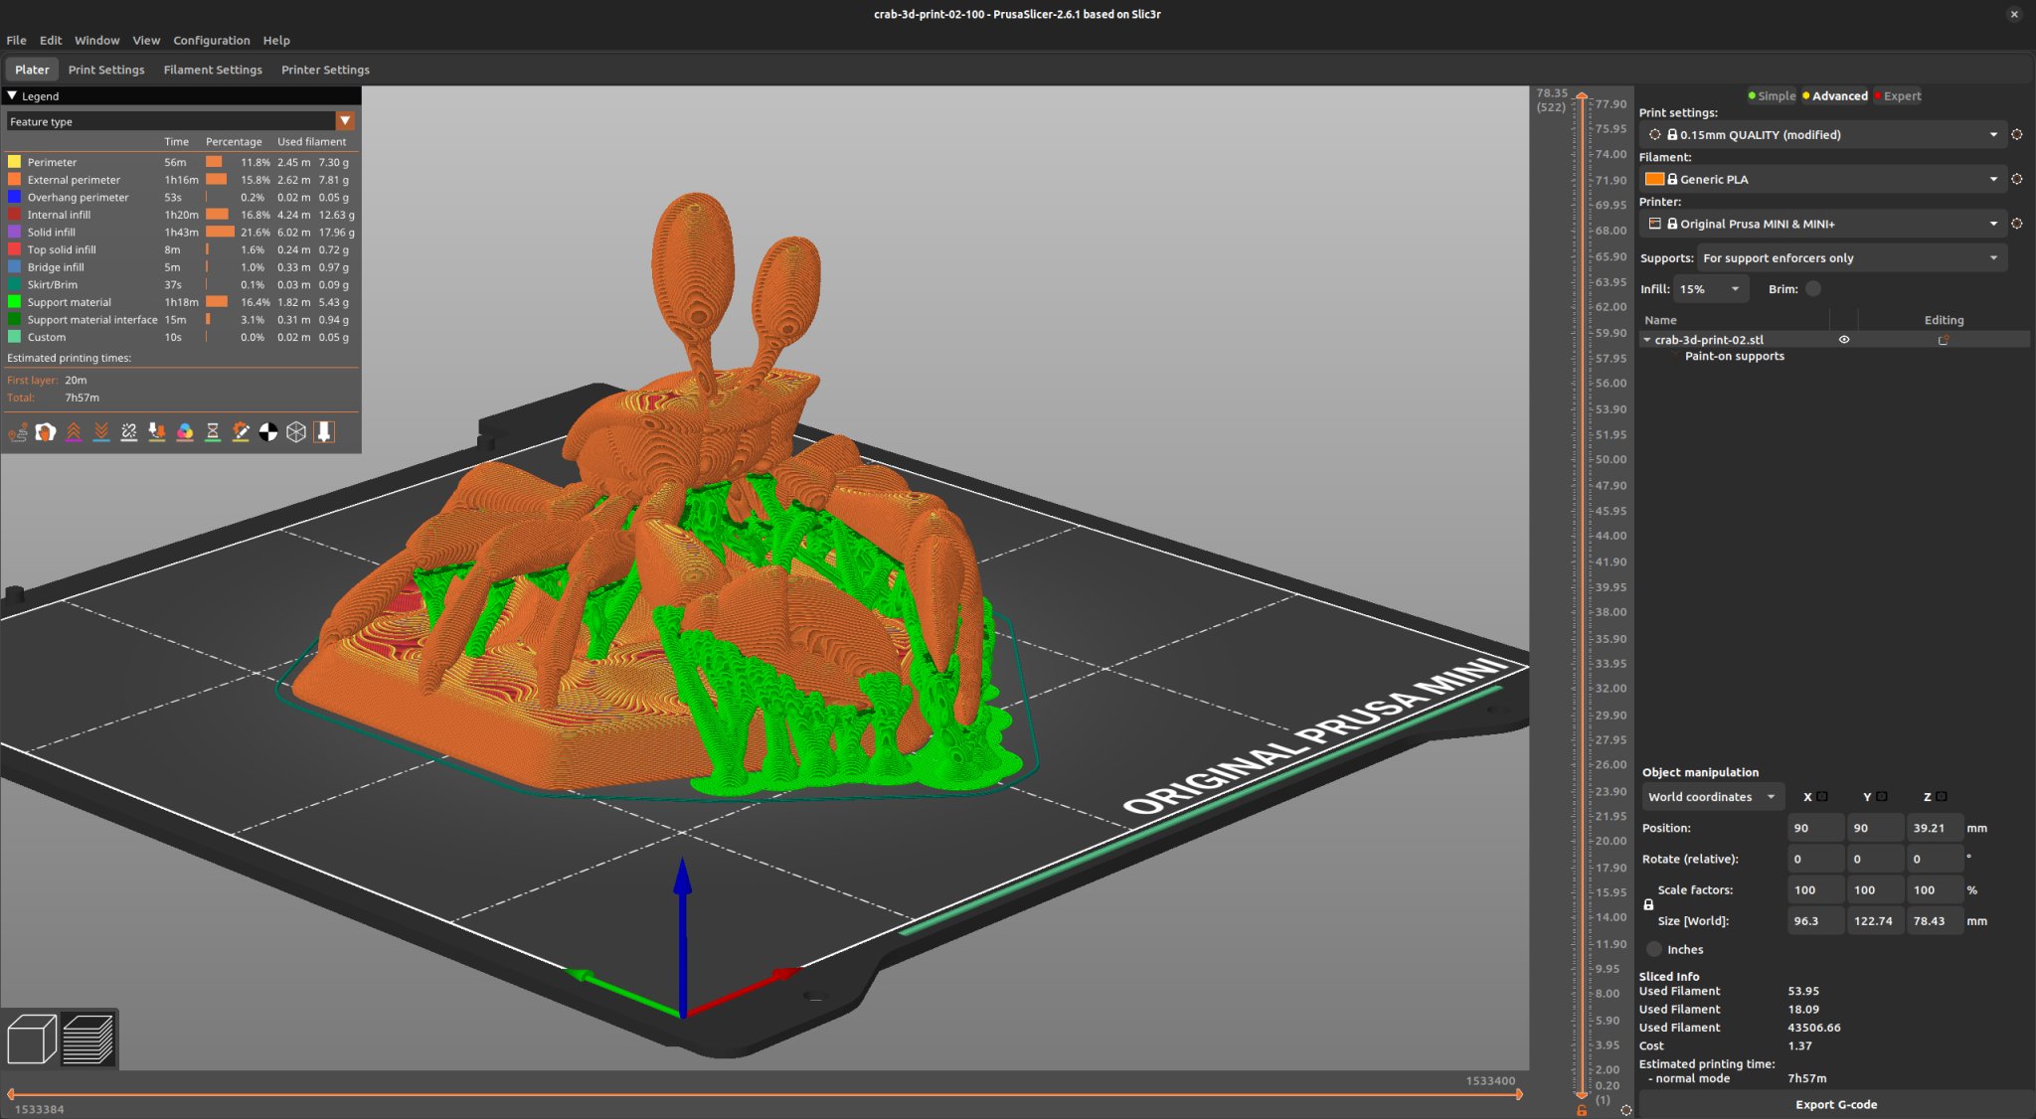The height and width of the screenshot is (1119, 2036).
Task: Toggle retractions icon with up arrows
Action: click(x=74, y=432)
